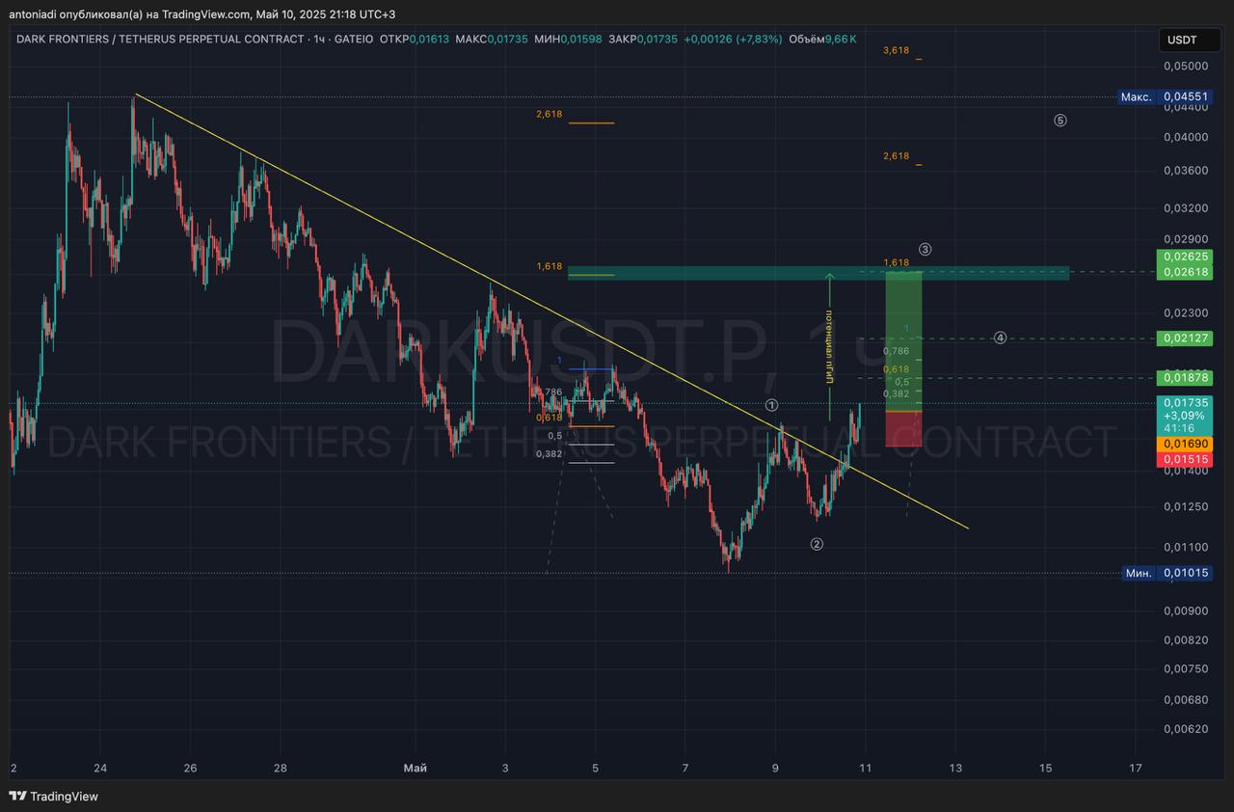Click the ОТКР 0,01613 open value

pos(415,39)
